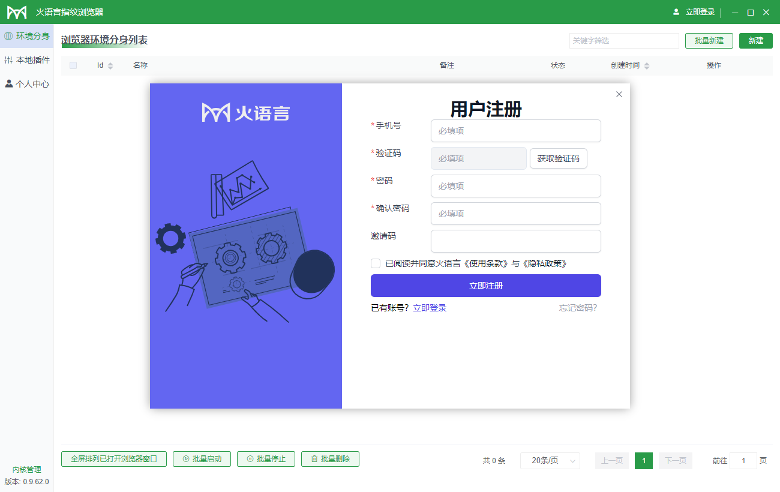Sort the list by Id column
780x492 pixels.
(x=110, y=65)
